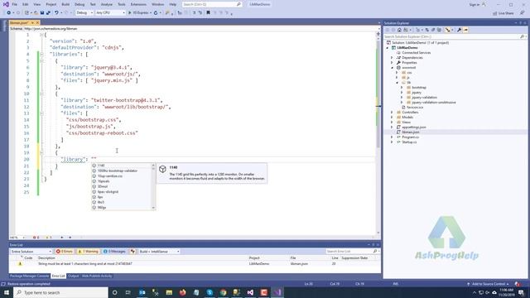Open Windows Start menu
Screen dimensions: 530x298
[x=7, y=292]
